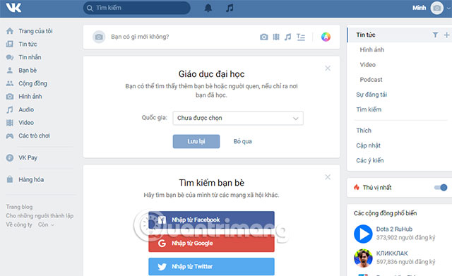The height and width of the screenshot is (276, 452).
Task: Attach audio using post box note icon
Action: [x=287, y=37]
